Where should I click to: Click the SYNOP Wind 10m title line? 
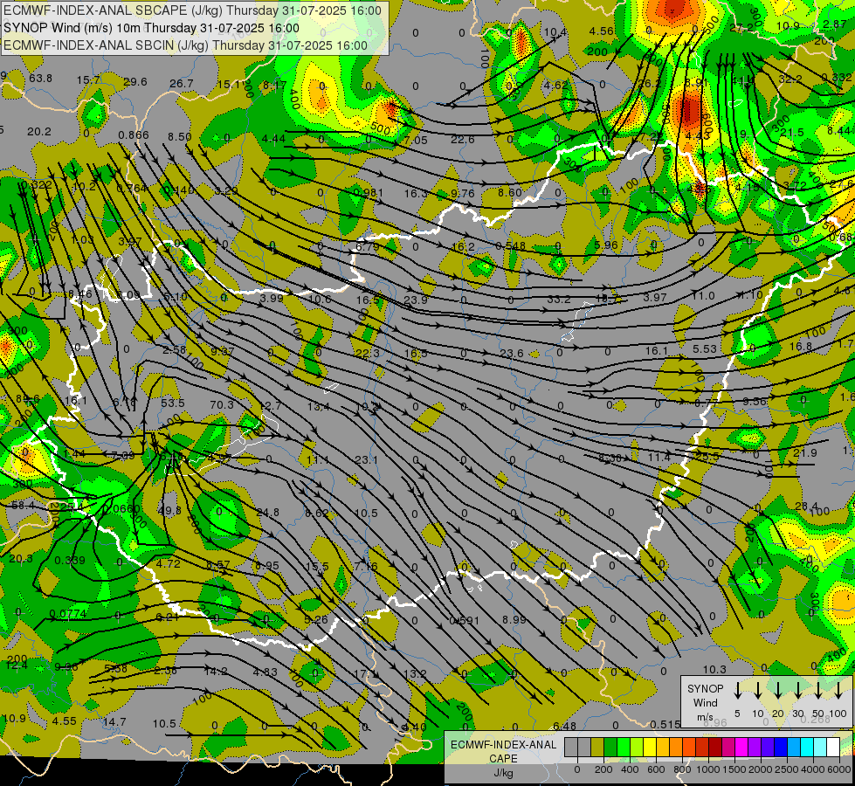[151, 28]
